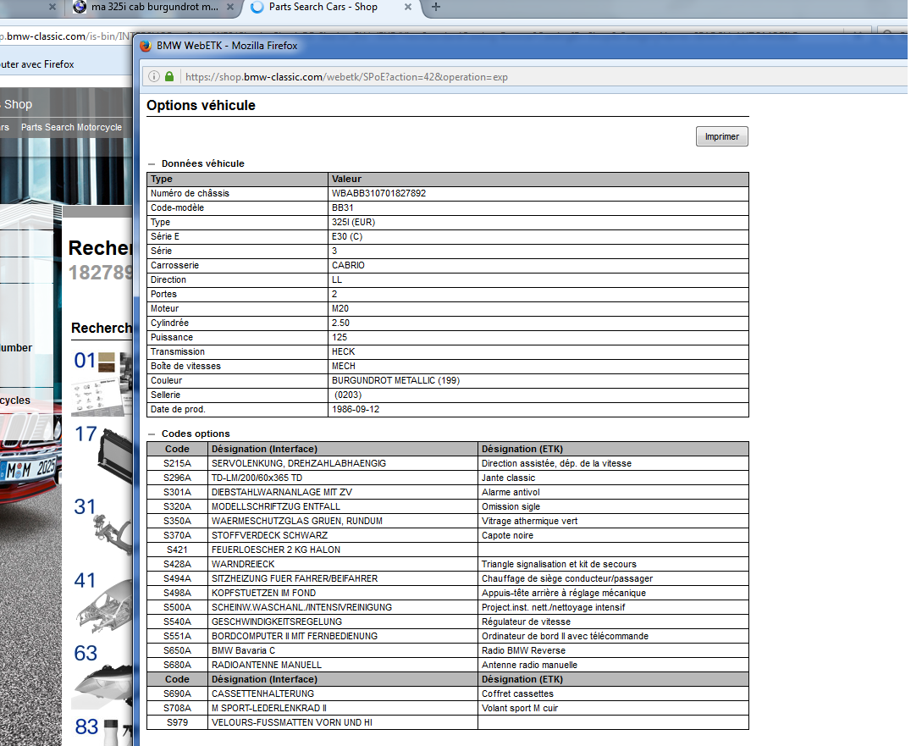Close the 'ma 325i cab burgundrot' tab
The image size is (911, 746).
point(230,7)
